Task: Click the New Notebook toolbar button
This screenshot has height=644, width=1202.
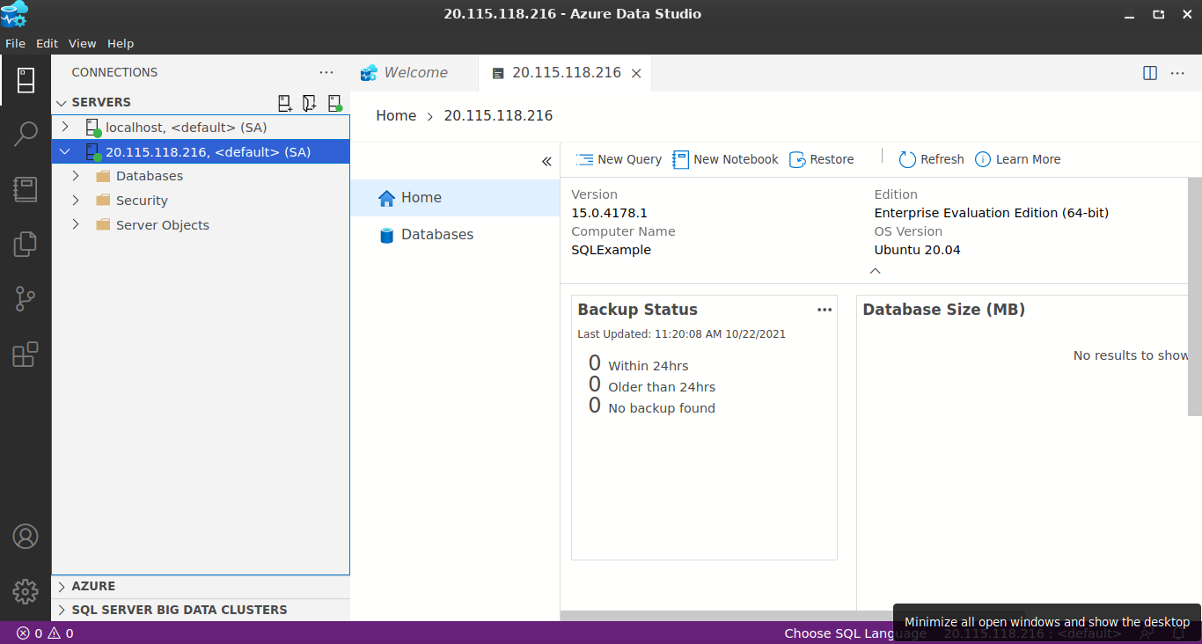Action: pos(725,159)
